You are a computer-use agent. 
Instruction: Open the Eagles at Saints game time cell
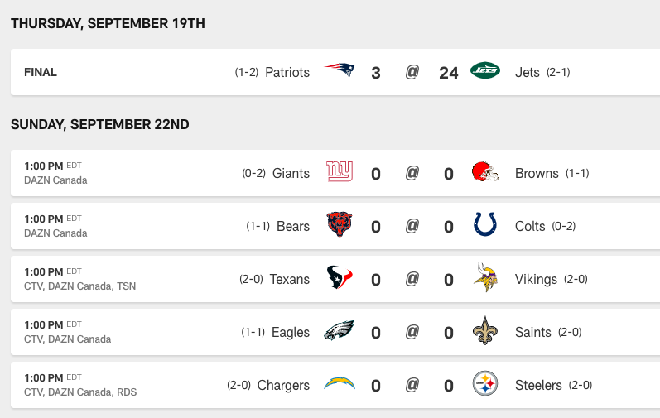(67, 332)
